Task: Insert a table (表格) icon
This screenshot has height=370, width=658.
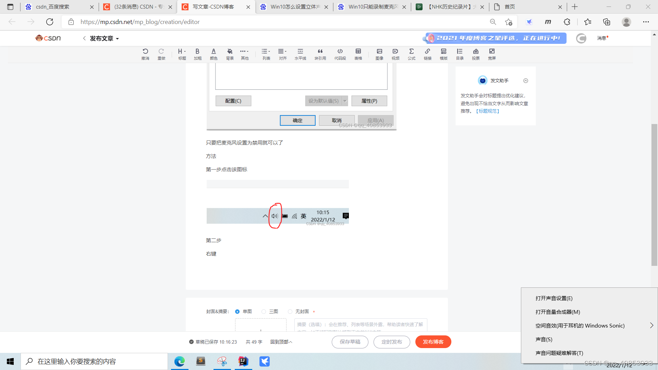Action: [358, 54]
